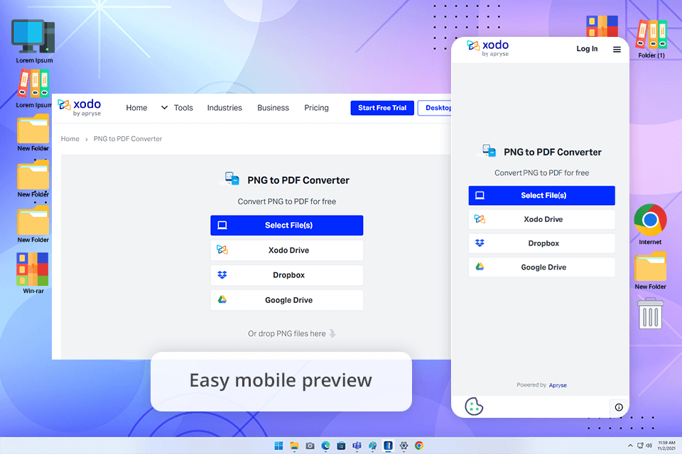The image size is (682, 454).
Task: Open Settings gear on the taskbar
Action: coord(404,445)
